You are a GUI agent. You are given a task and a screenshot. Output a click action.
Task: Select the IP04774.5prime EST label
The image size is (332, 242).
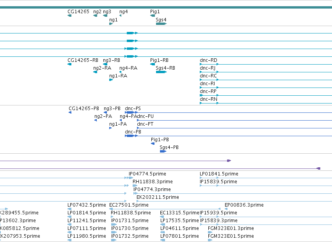point(147,174)
